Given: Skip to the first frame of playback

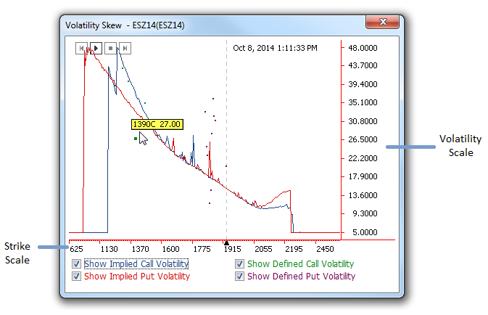Looking at the screenshot, I should [x=81, y=49].
